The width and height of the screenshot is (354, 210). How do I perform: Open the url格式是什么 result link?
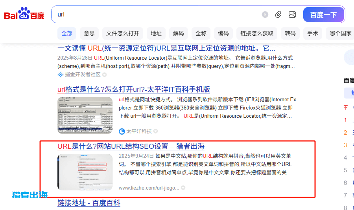click(x=133, y=89)
